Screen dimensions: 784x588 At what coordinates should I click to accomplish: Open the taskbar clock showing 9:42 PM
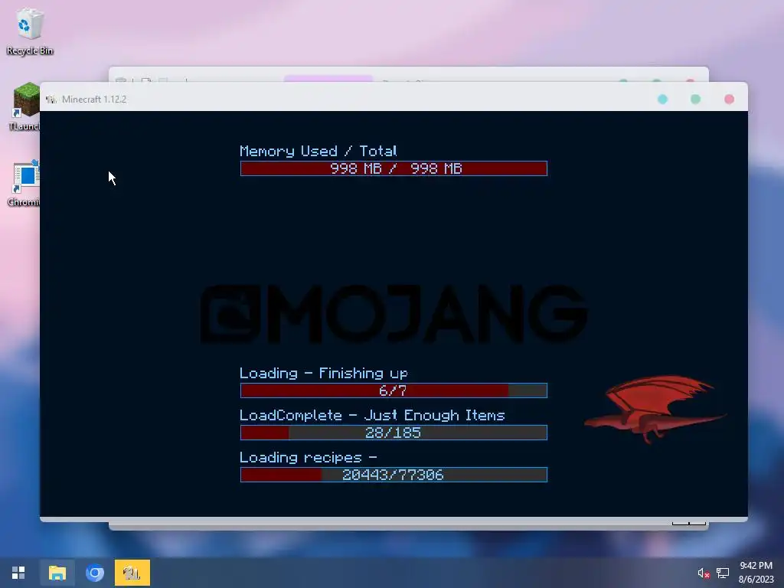pos(756,573)
